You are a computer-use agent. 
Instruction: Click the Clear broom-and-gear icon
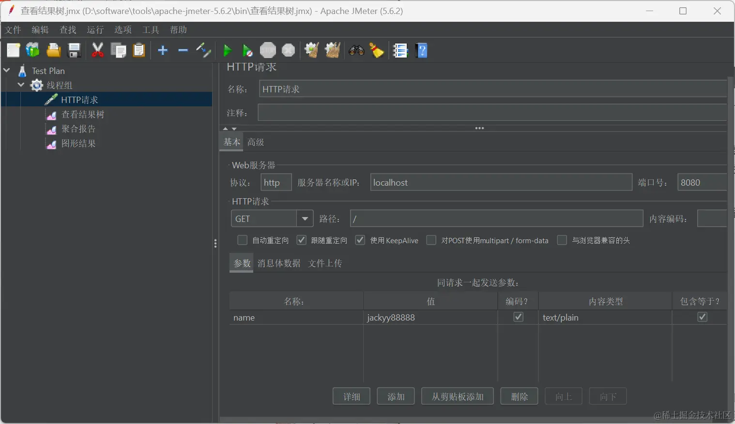pyautogui.click(x=312, y=50)
